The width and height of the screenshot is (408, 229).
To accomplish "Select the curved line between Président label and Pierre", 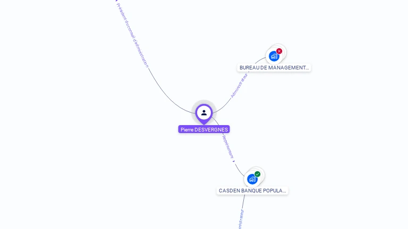I will [x=166, y=96].
